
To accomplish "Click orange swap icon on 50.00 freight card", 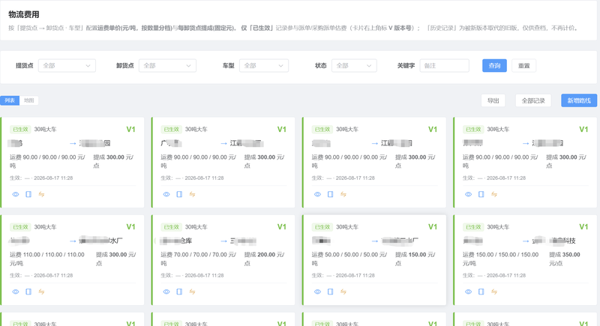I will (343, 292).
